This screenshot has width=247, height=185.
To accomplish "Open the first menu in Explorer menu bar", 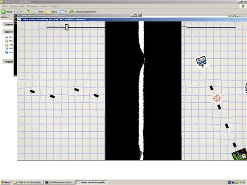I will tap(4, 6).
